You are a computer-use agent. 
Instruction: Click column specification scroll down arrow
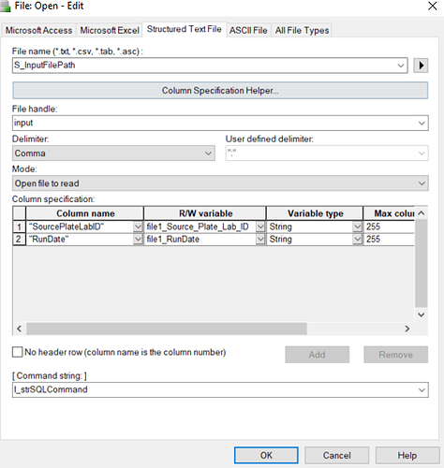[x=422, y=314]
